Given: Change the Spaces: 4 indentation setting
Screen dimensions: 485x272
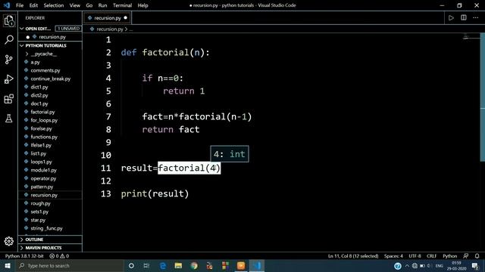Looking at the screenshot, I should coord(393,256).
